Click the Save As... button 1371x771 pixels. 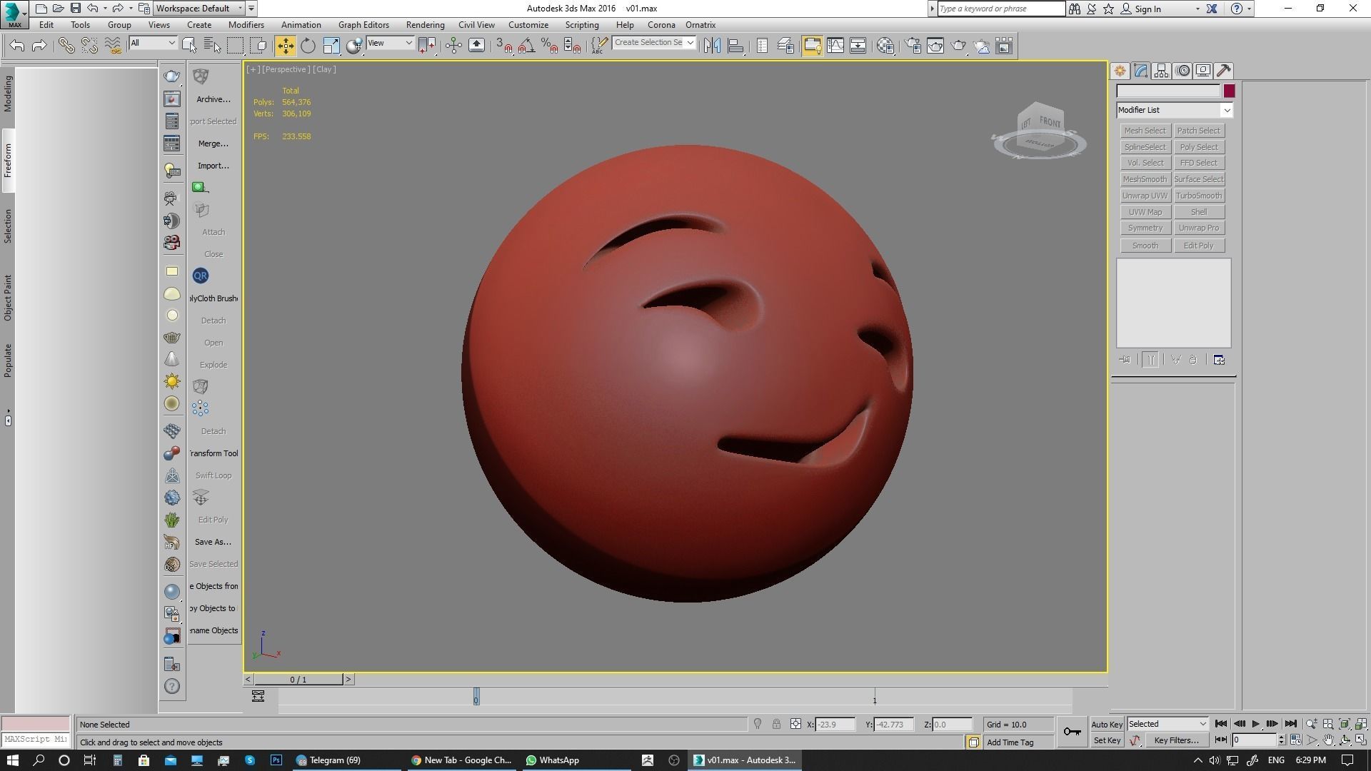coord(213,542)
